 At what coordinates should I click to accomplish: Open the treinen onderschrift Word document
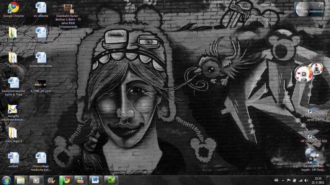(41, 35)
